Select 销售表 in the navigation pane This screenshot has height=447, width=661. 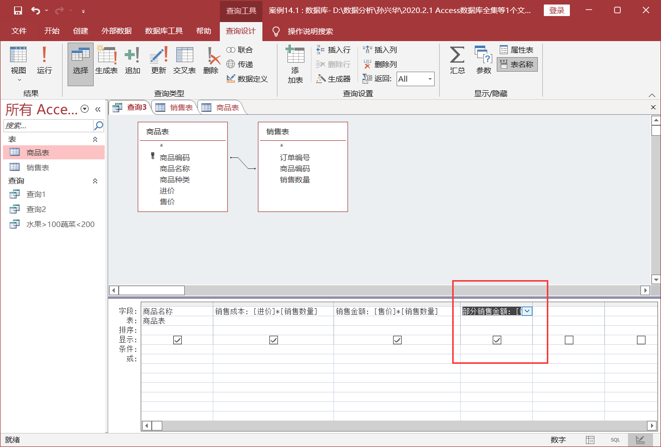54,167
